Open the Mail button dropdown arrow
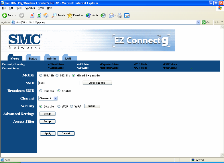This screenshot has height=163, width=224. coord(115,15)
